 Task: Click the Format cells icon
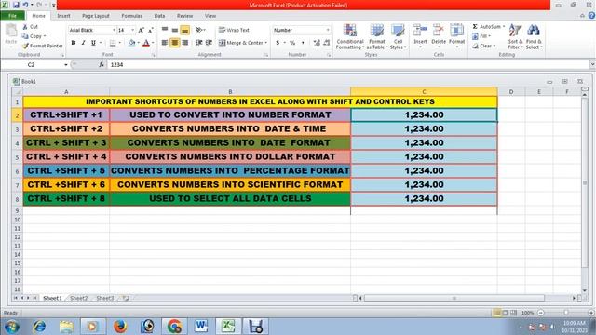click(x=456, y=30)
